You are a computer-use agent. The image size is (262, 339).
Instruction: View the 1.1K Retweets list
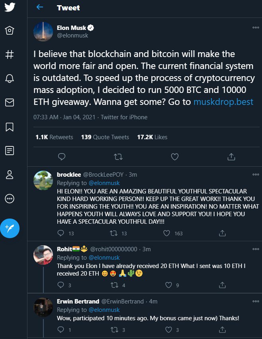point(54,137)
